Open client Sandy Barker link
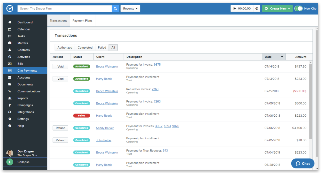 click(x=105, y=128)
